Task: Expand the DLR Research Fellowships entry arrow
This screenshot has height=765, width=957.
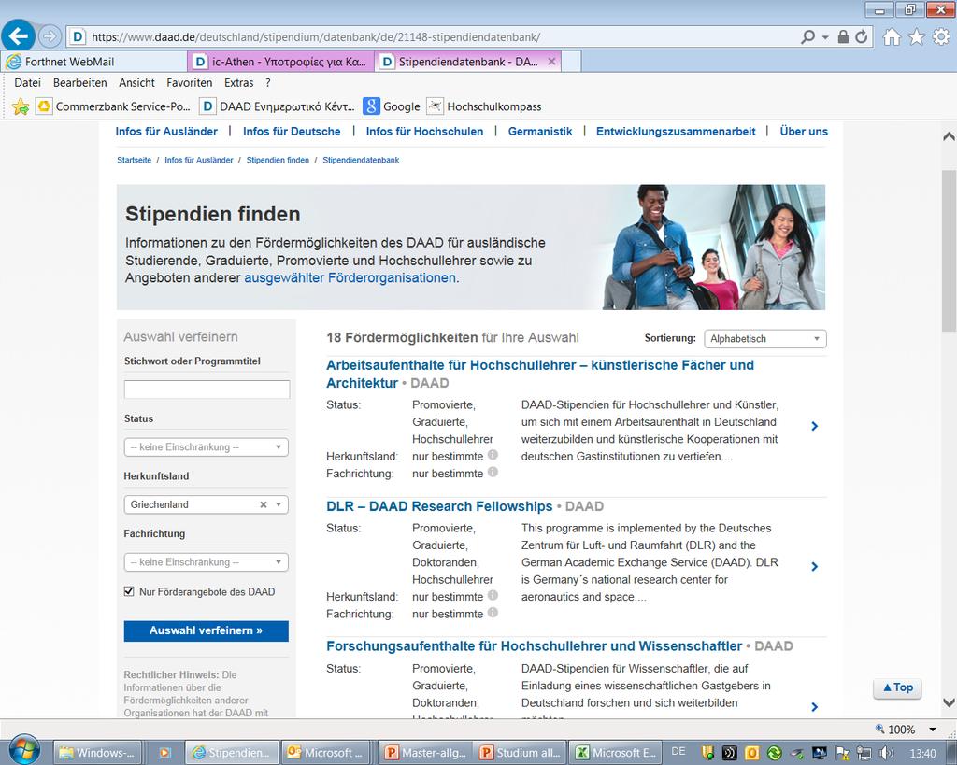Action: tap(815, 566)
